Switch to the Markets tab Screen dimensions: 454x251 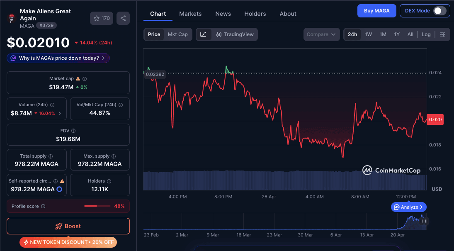190,14
